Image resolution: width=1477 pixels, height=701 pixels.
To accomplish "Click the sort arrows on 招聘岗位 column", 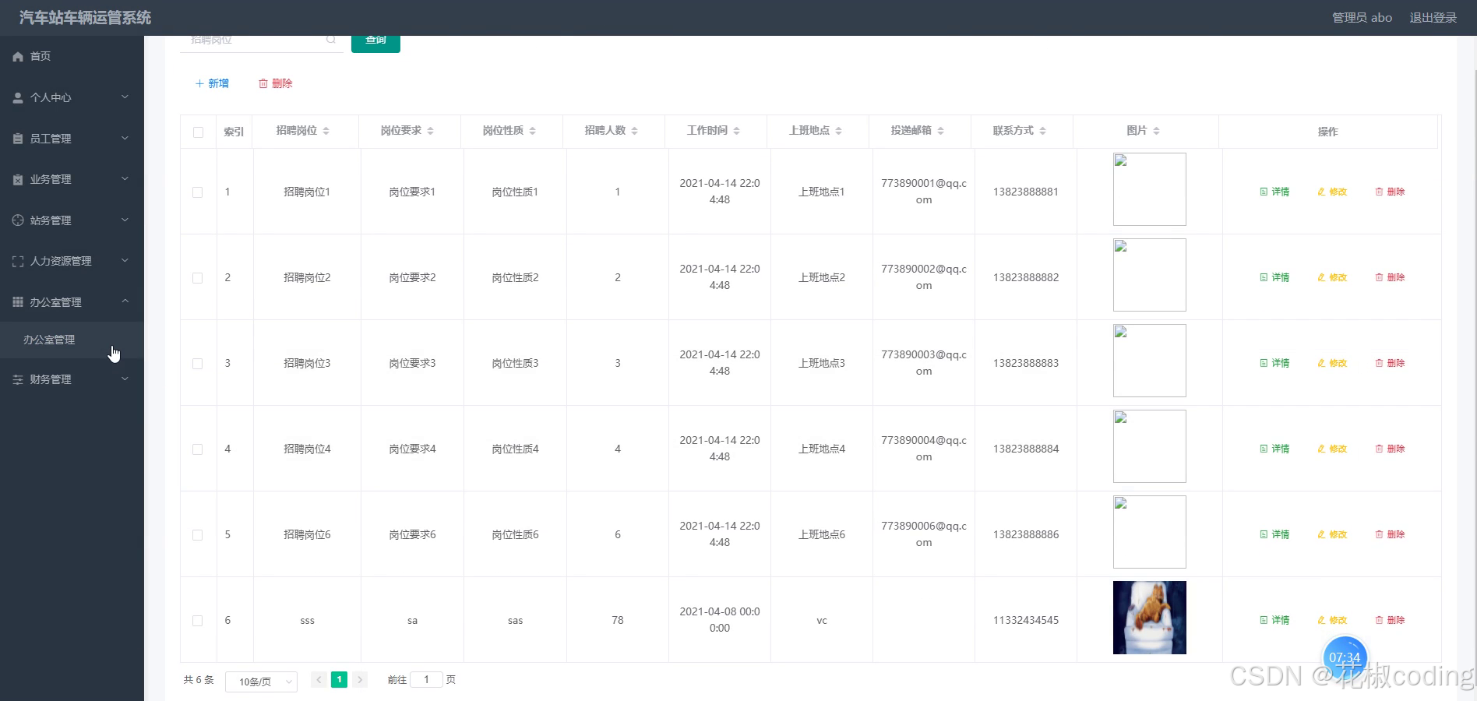I will pyautogui.click(x=326, y=131).
